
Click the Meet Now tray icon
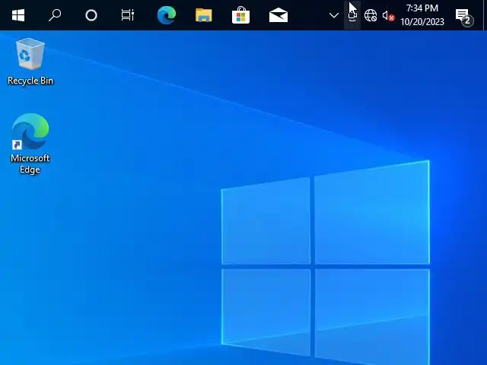pos(352,15)
